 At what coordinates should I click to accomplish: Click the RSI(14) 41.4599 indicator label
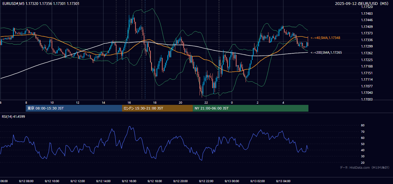13,117
